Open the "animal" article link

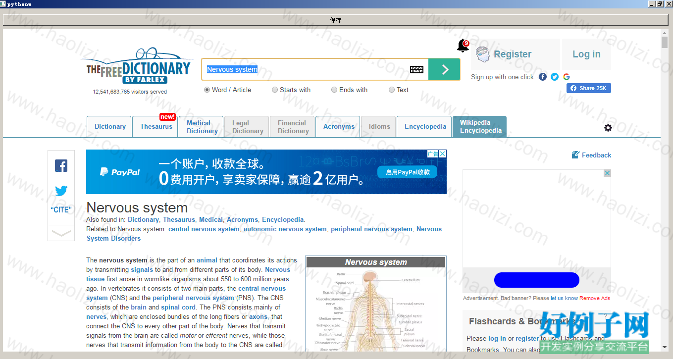(x=207, y=260)
